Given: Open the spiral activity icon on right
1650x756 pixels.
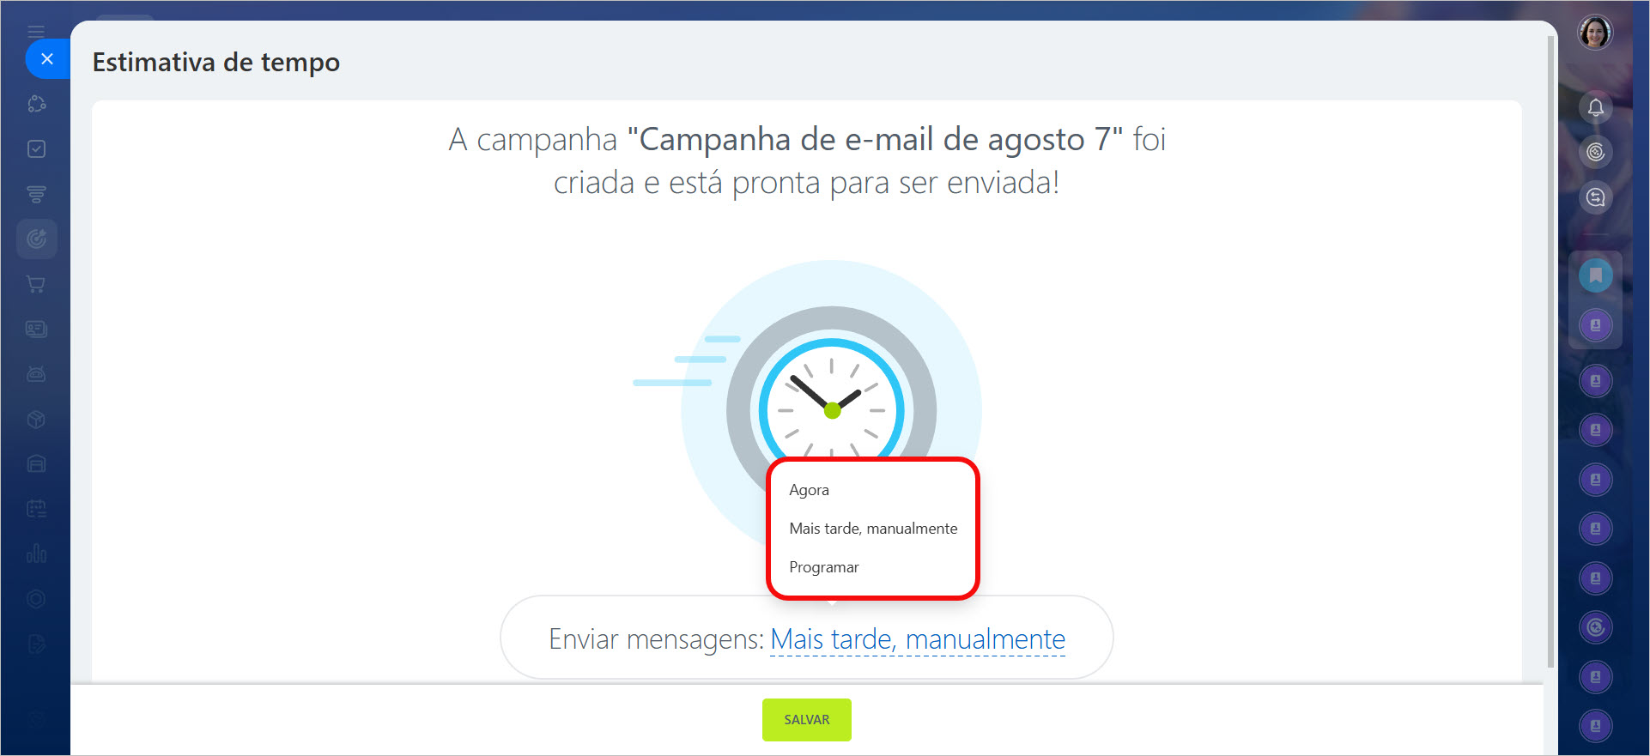Looking at the screenshot, I should coord(1595,153).
